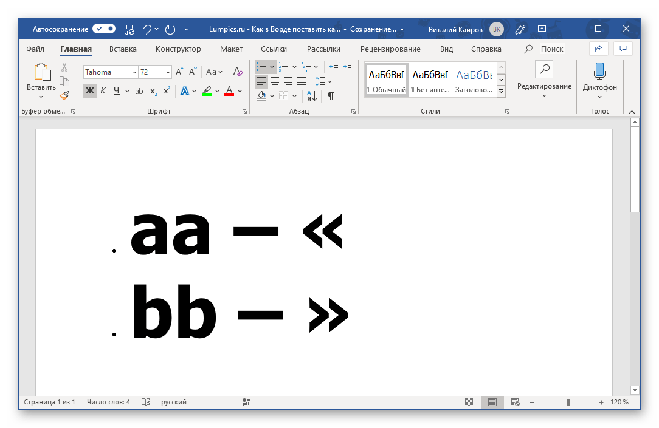Click the русский language indicator
Viewport: 659px width, 428px height.
[174, 402]
